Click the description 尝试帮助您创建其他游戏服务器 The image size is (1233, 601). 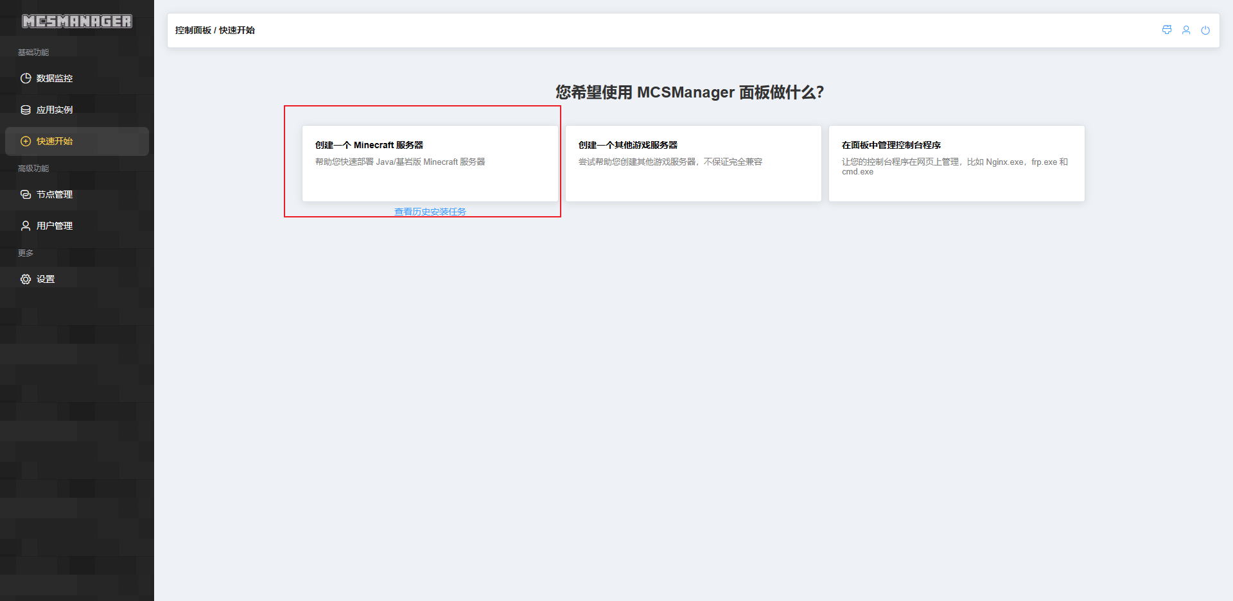coord(670,162)
